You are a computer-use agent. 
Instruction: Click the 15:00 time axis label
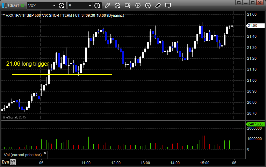tap(204, 163)
